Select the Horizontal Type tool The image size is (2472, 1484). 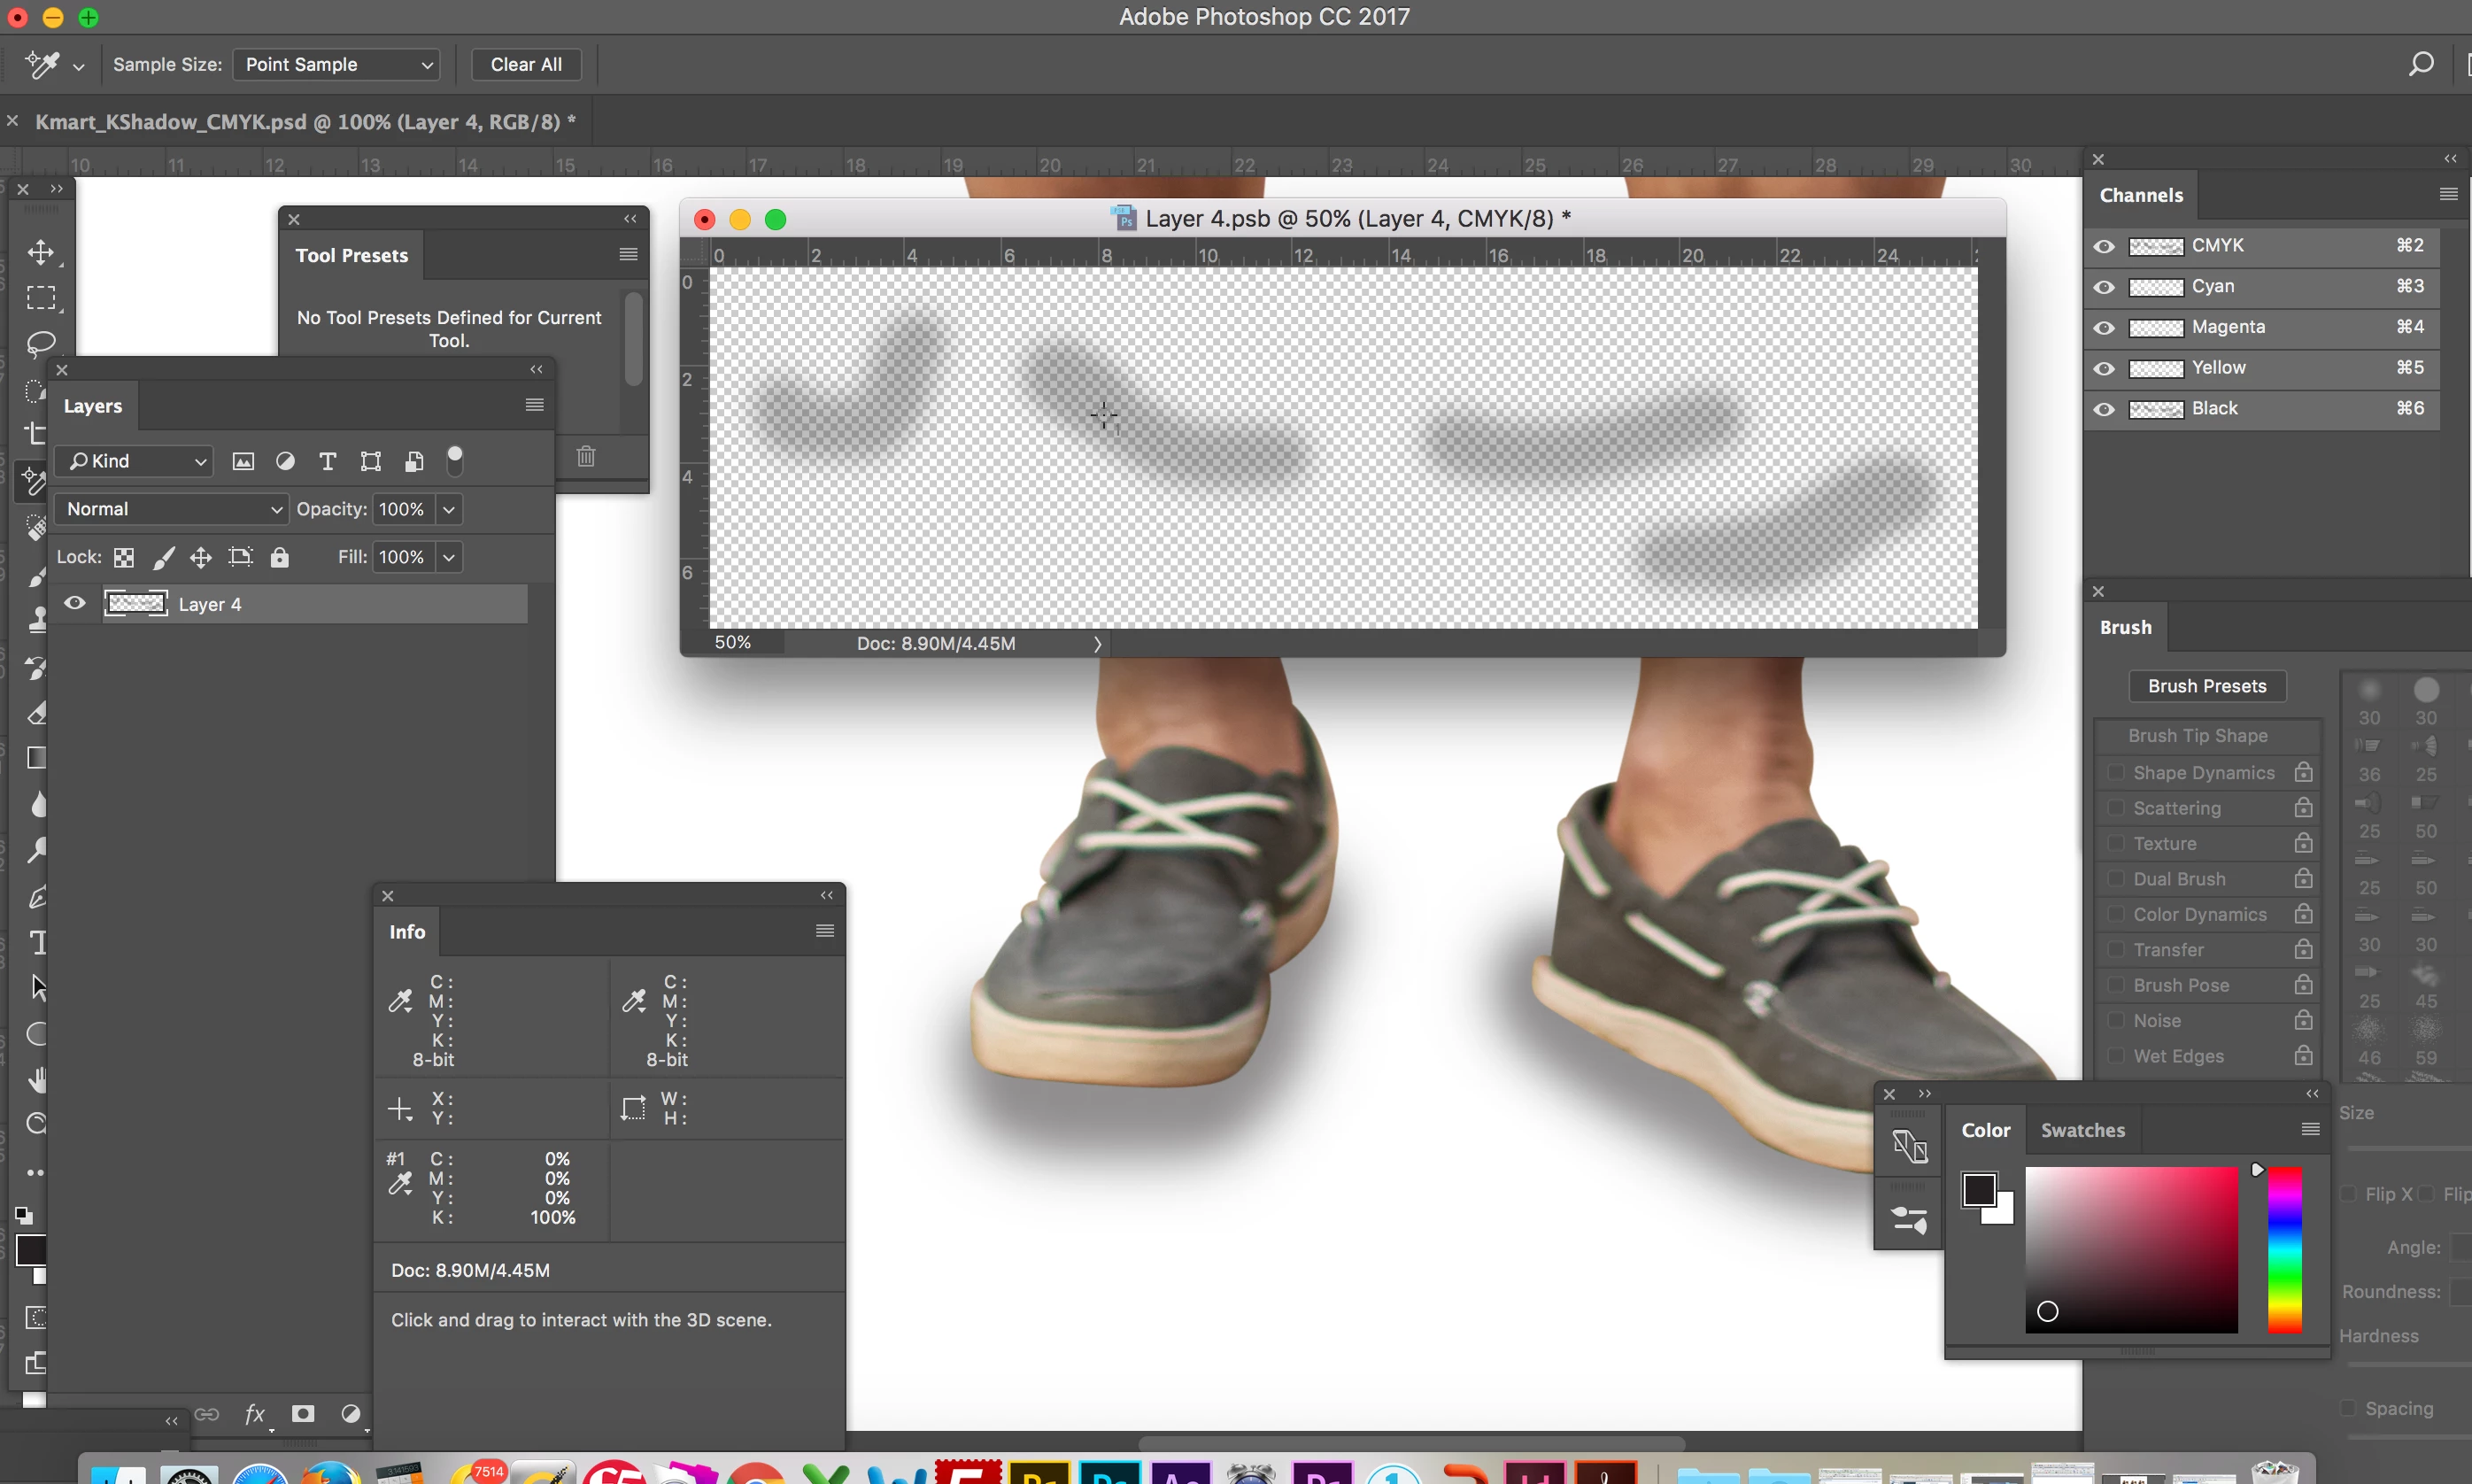38,942
